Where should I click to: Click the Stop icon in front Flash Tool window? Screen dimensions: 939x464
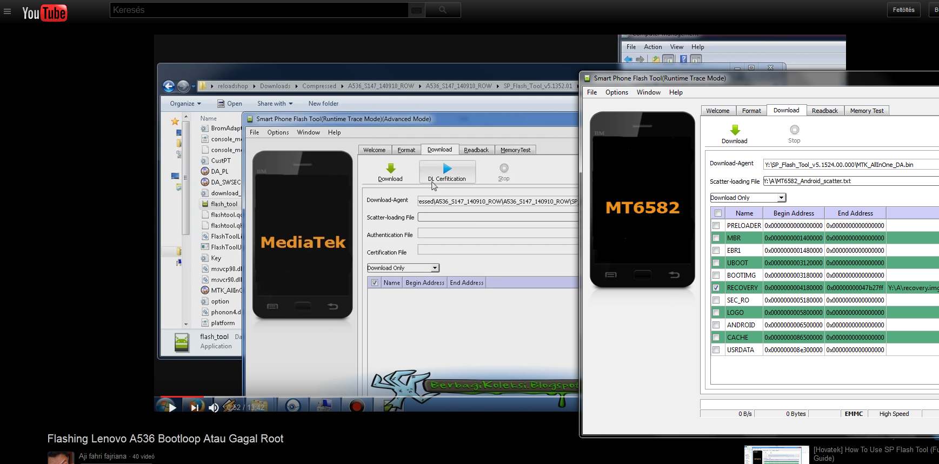coord(794,130)
